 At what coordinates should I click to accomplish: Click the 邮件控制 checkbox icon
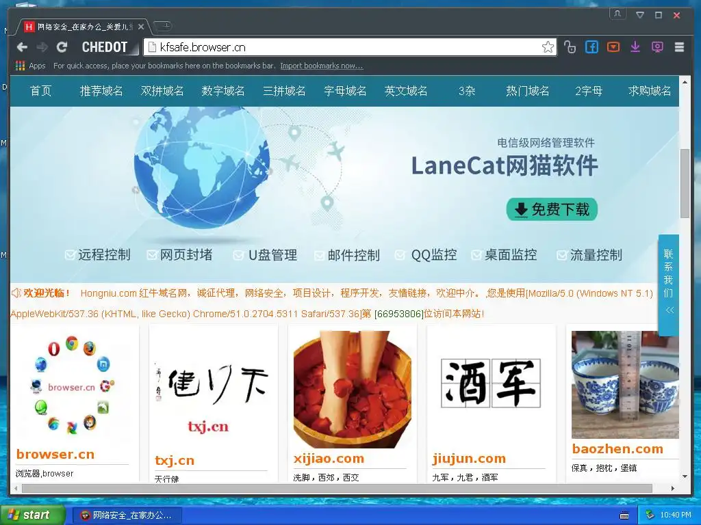coord(319,256)
